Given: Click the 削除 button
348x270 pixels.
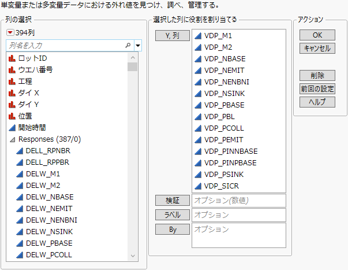Looking at the screenshot, I should pyautogui.click(x=317, y=75).
